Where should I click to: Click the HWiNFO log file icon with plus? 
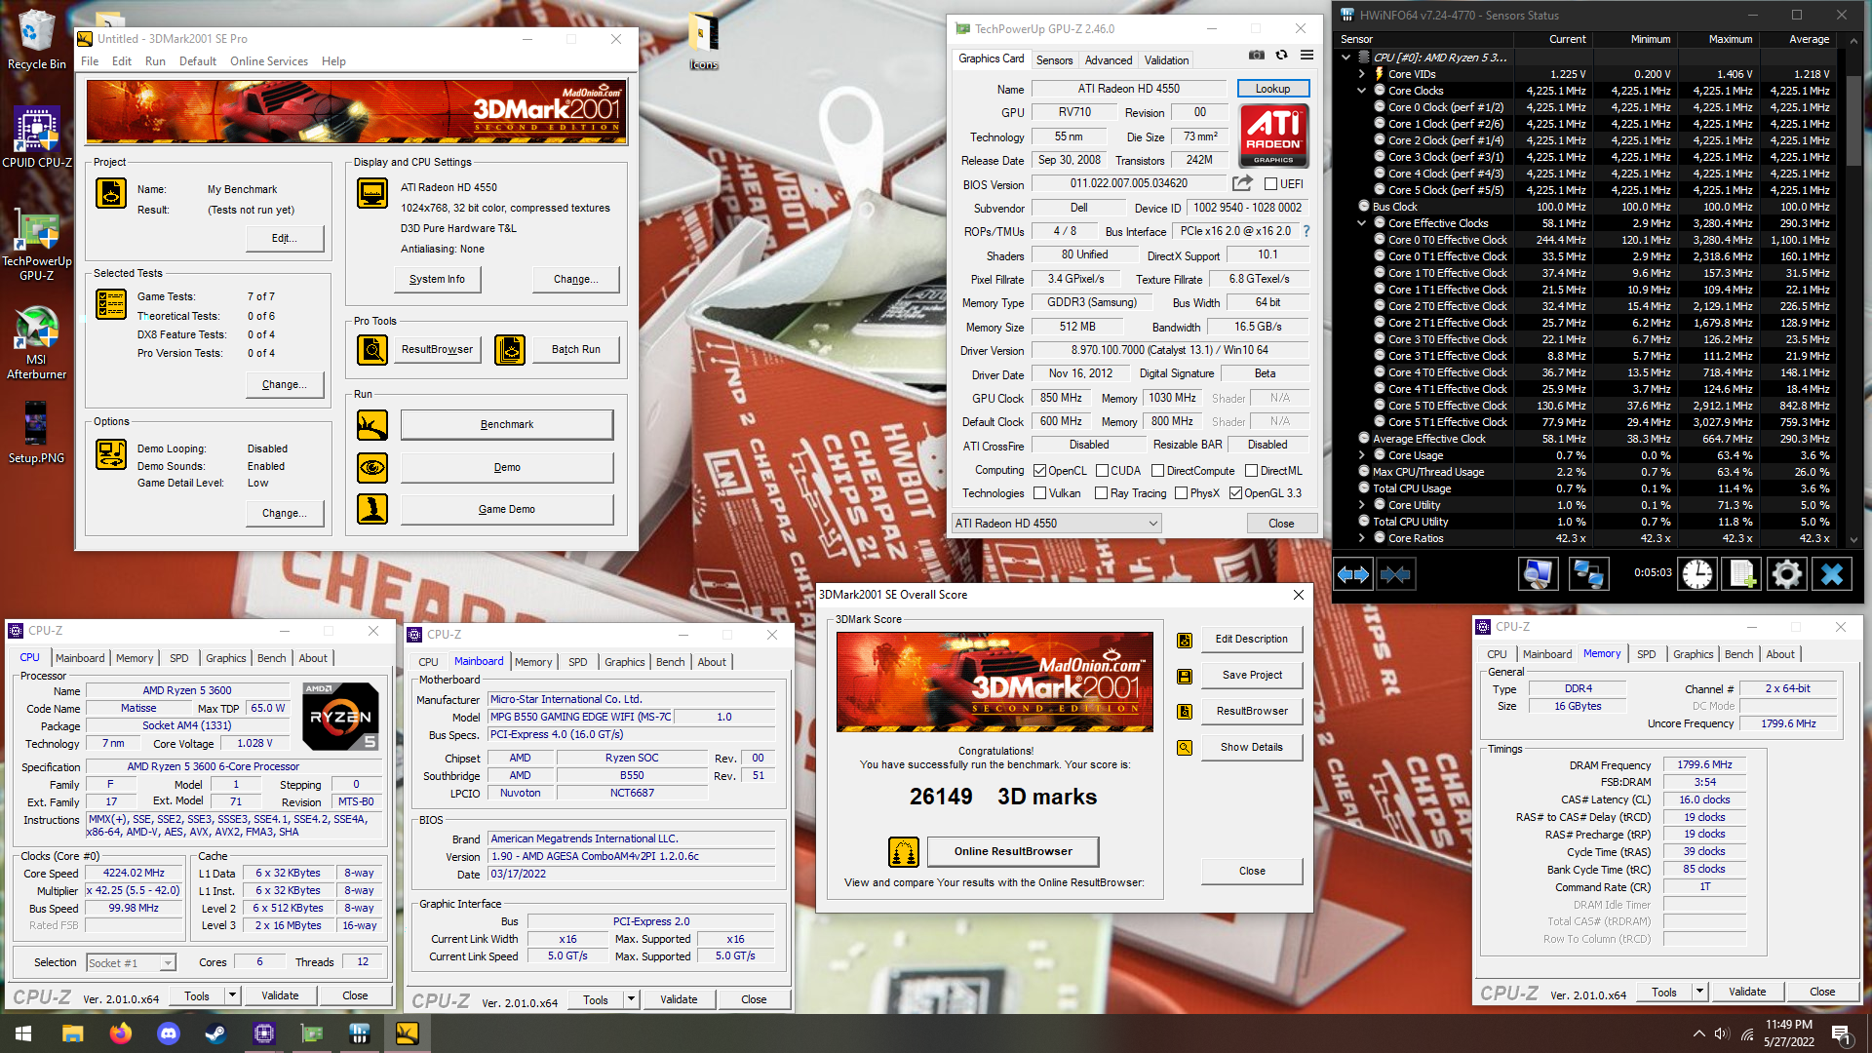pyautogui.click(x=1742, y=574)
